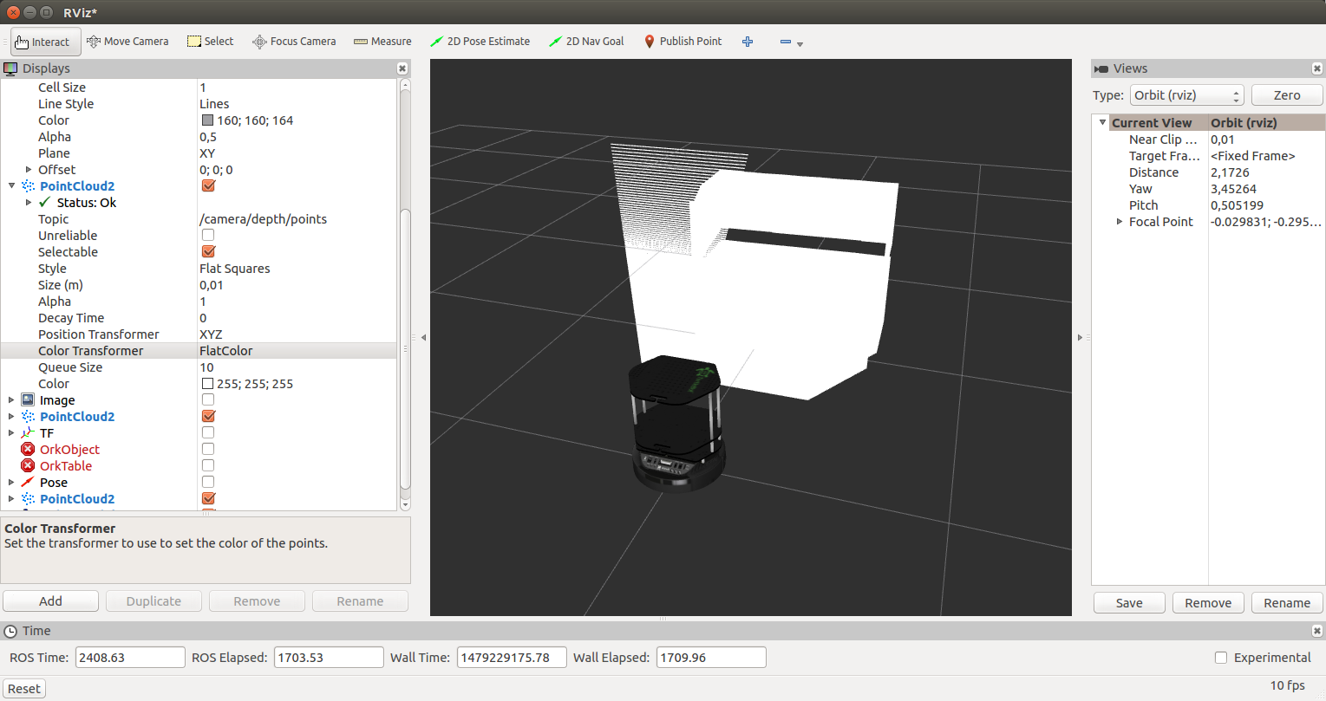Select the Color Transformer value FlatColor

coord(226,351)
